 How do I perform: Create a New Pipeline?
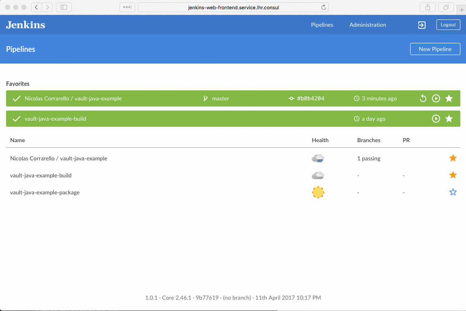(435, 49)
